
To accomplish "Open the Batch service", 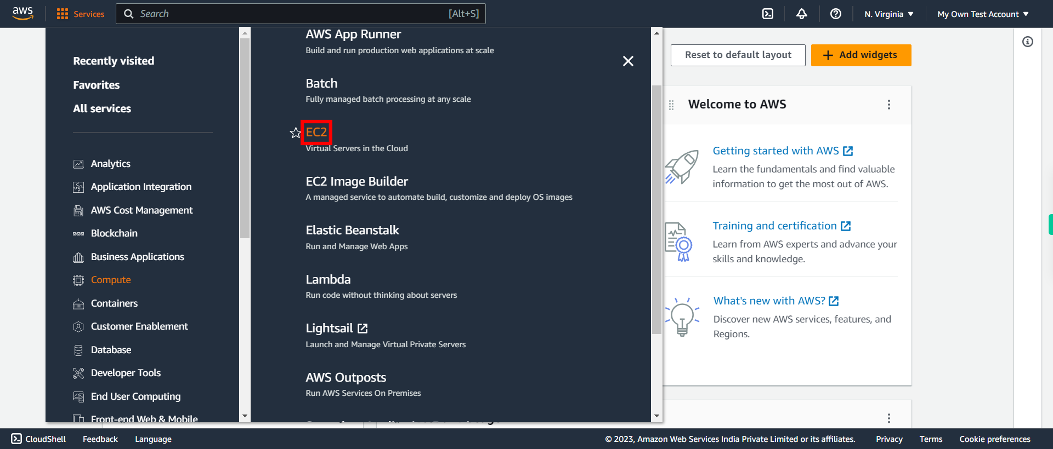I will (x=321, y=83).
